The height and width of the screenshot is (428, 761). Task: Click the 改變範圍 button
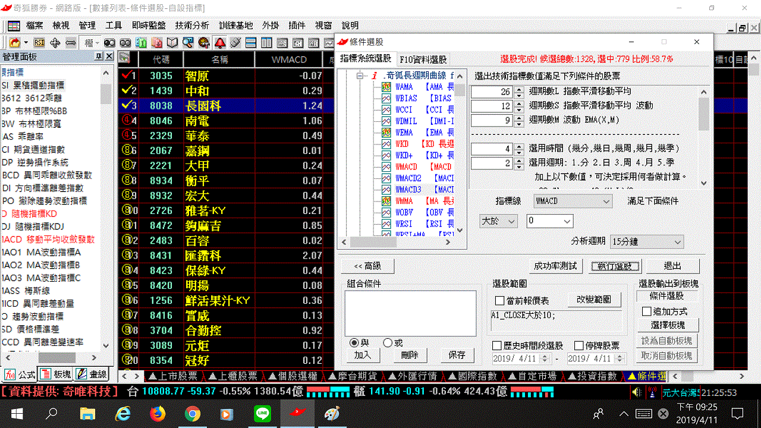click(x=595, y=299)
